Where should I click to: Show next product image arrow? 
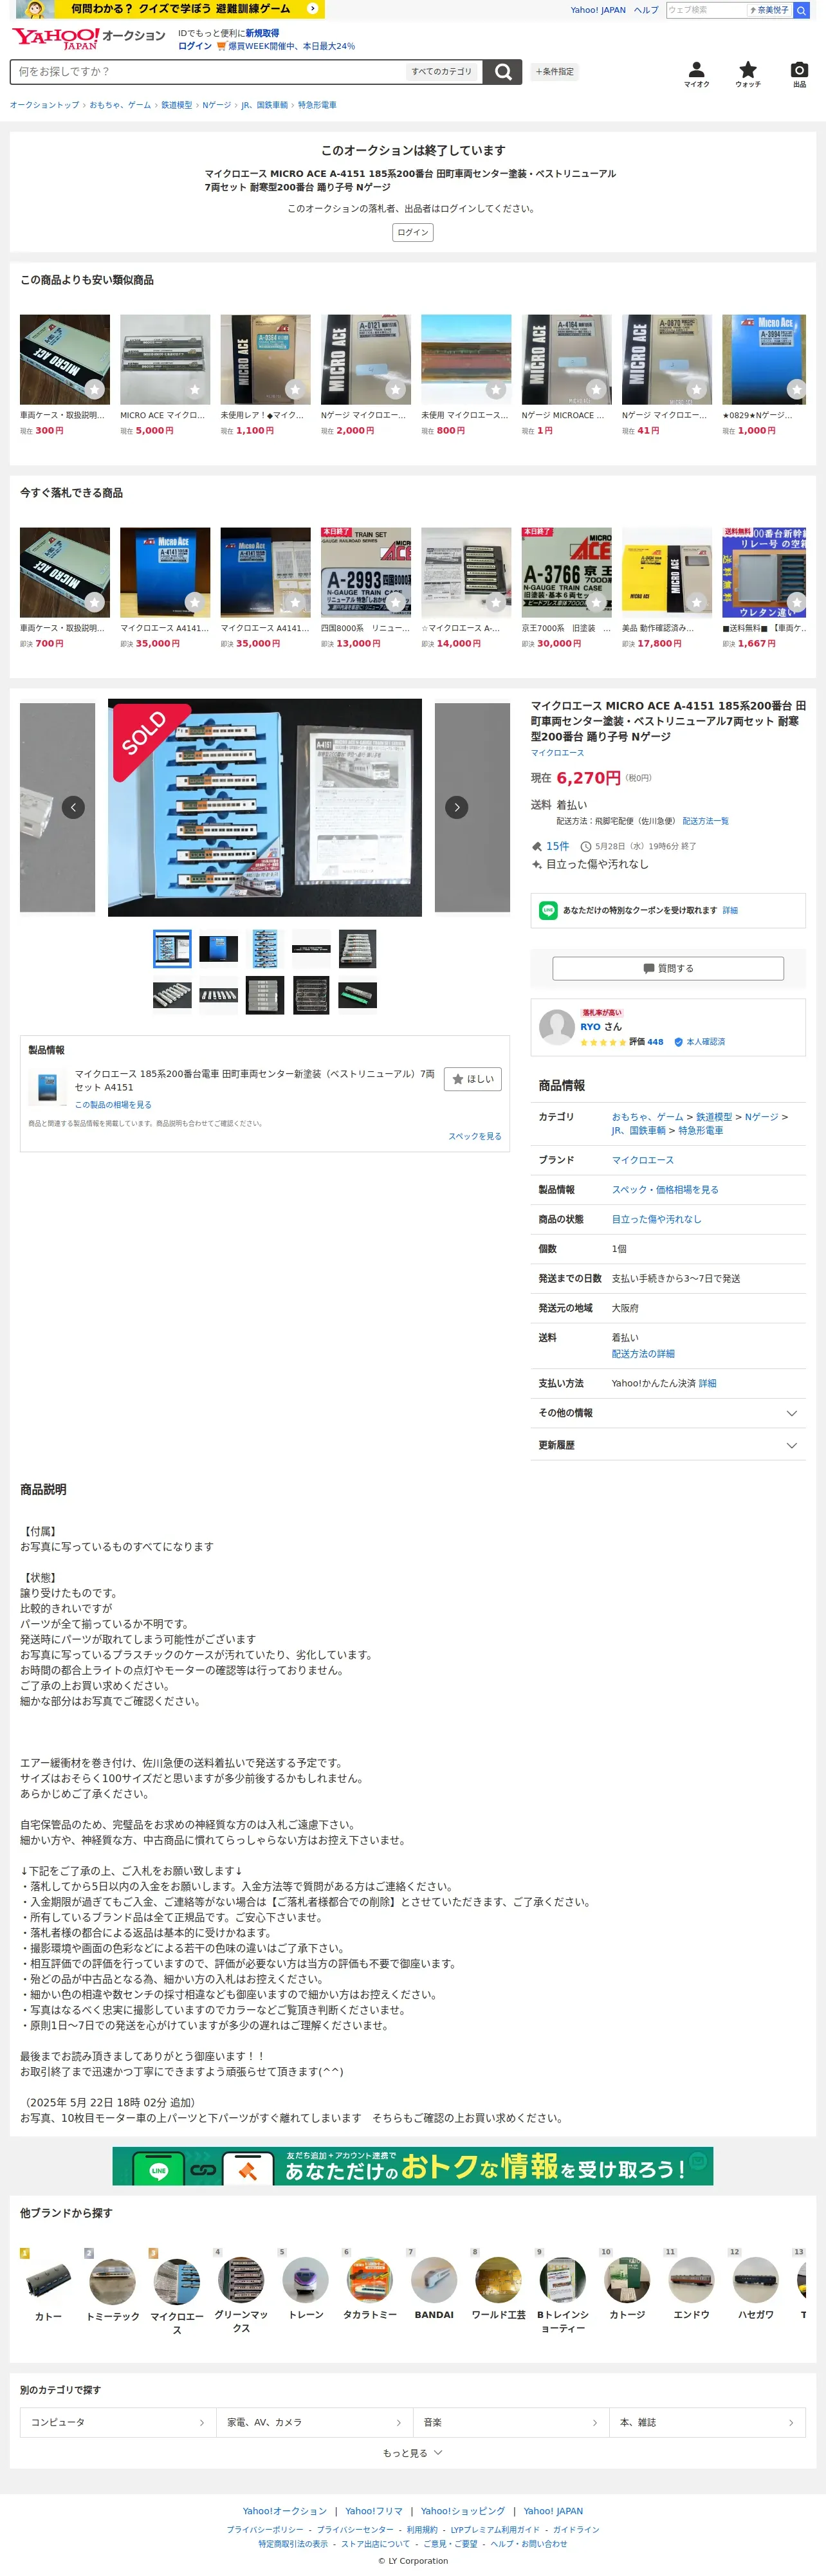pos(456,807)
